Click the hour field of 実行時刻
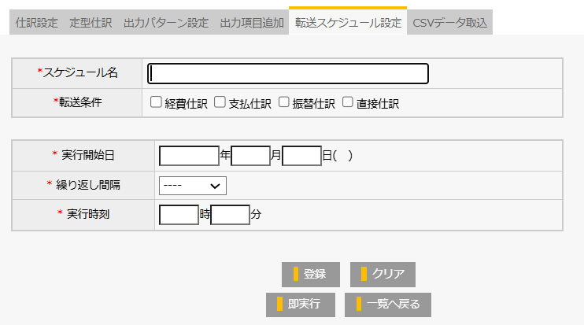 click(x=179, y=214)
